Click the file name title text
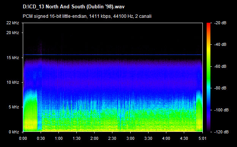 74,7
